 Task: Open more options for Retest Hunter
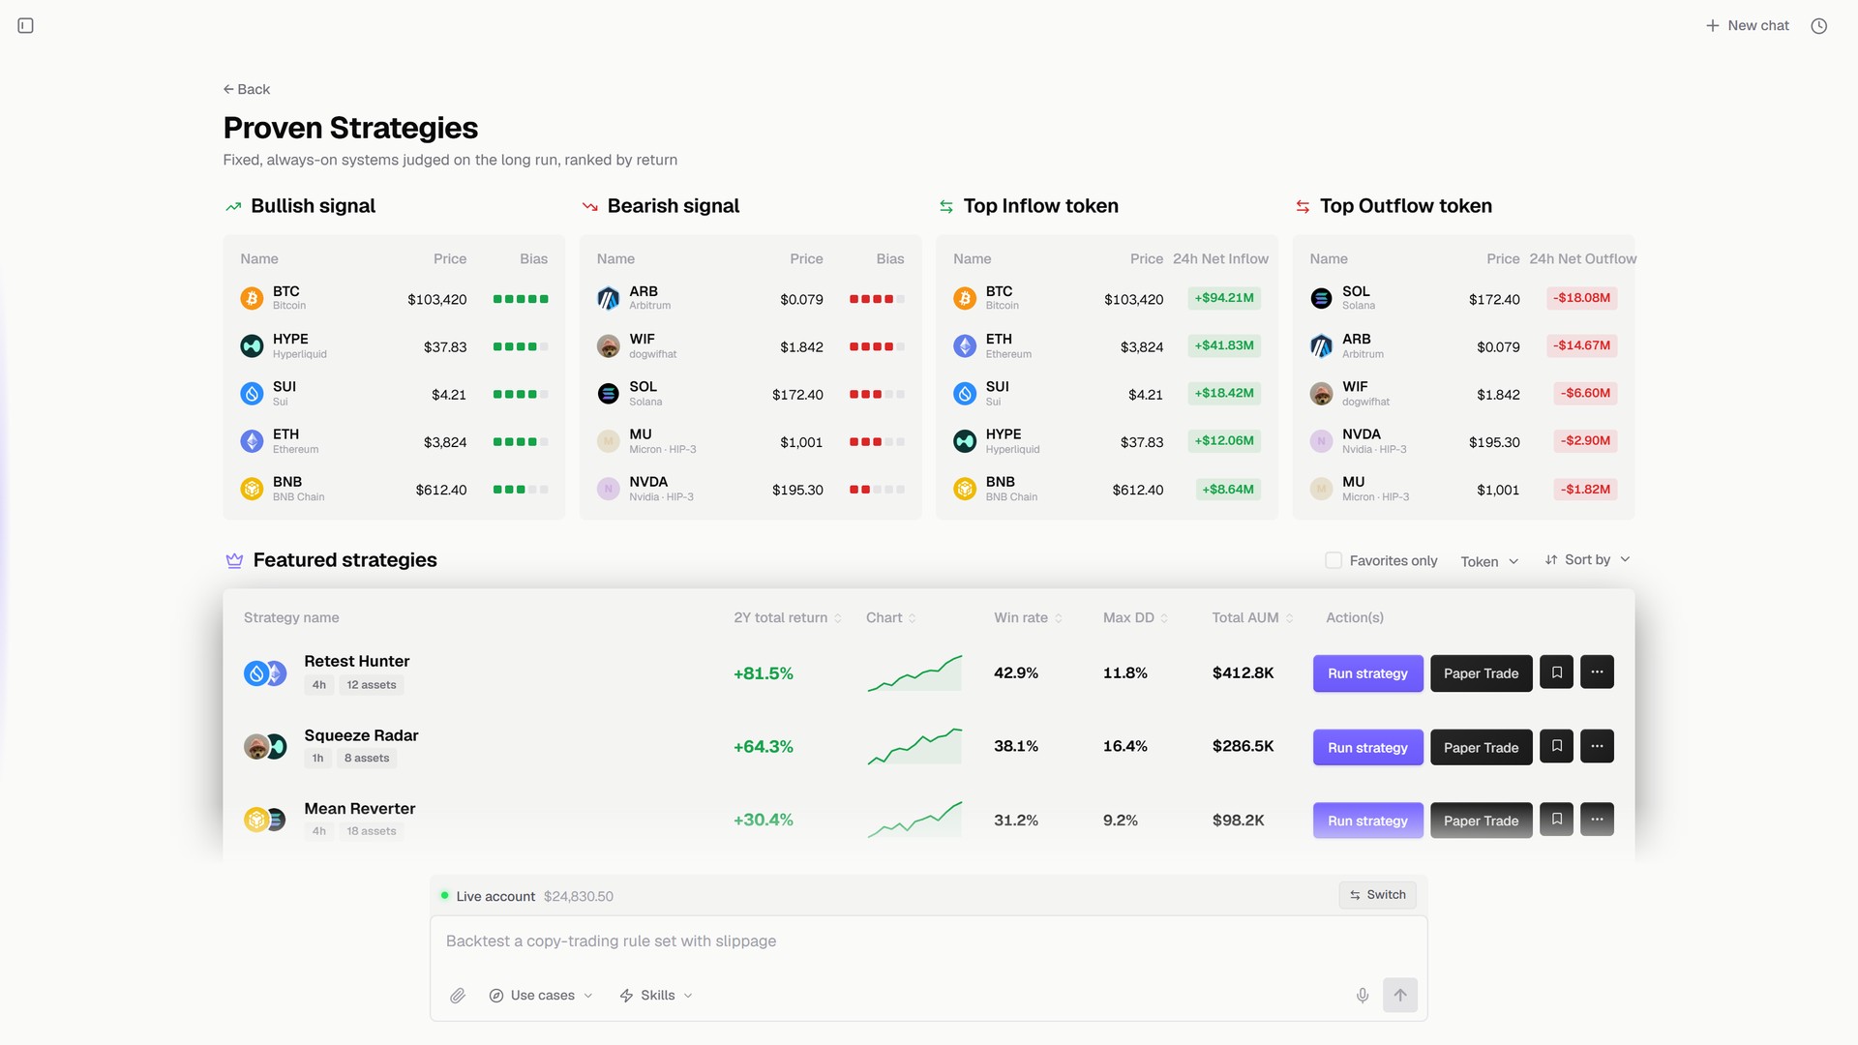[1597, 672]
